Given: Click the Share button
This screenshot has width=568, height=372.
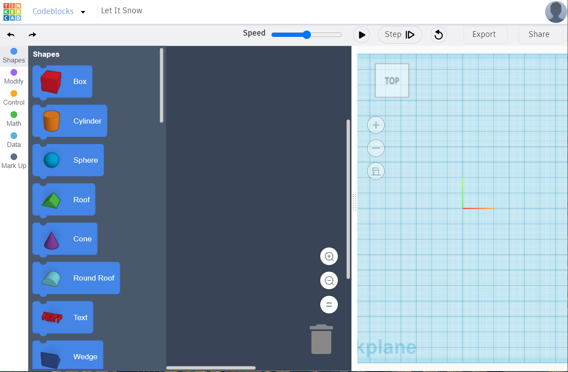Looking at the screenshot, I should (x=540, y=35).
